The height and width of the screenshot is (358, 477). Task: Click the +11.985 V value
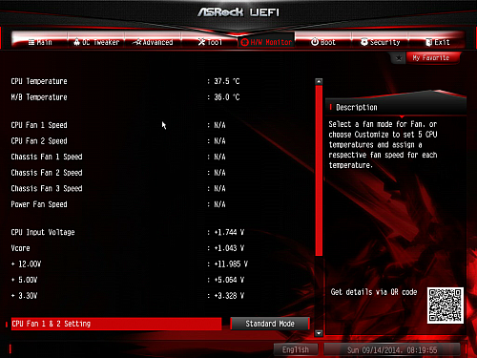tap(231, 264)
